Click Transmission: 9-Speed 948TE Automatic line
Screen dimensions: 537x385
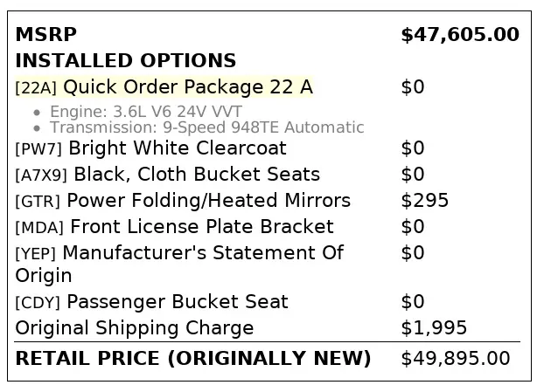[x=206, y=127]
